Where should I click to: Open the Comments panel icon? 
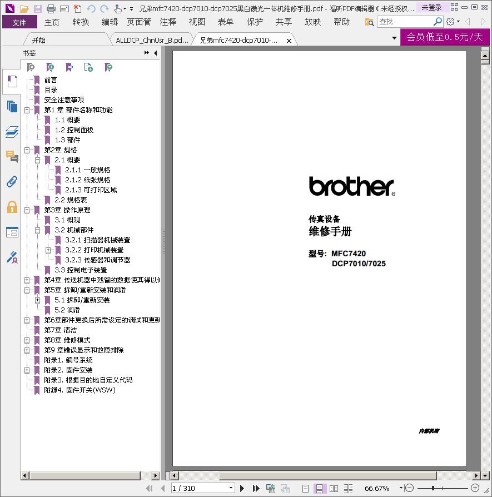12,157
